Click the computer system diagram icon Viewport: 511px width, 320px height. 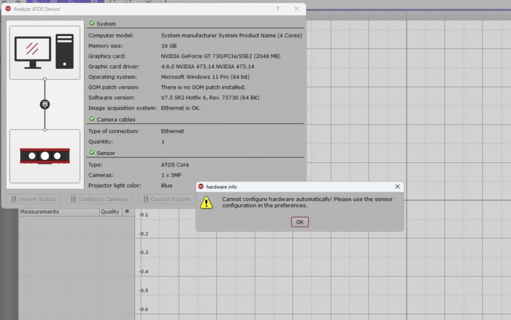45,52
